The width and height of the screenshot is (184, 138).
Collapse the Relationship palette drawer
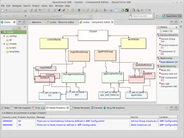tap(168, 58)
